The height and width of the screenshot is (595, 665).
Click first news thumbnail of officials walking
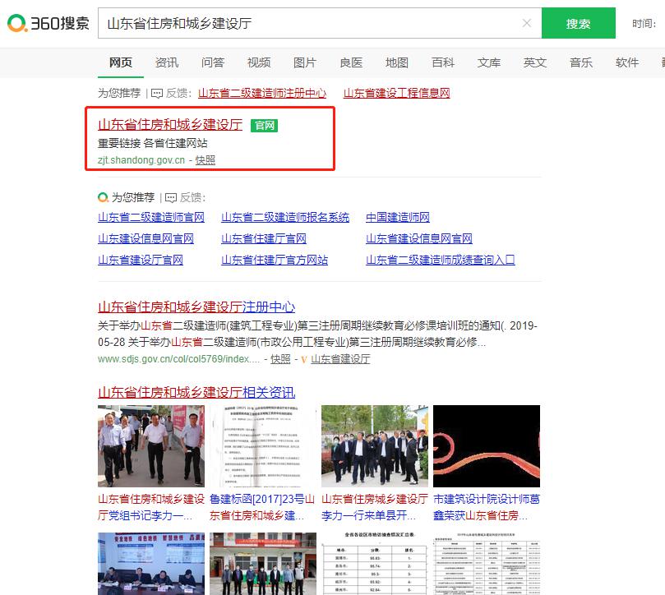(151, 445)
